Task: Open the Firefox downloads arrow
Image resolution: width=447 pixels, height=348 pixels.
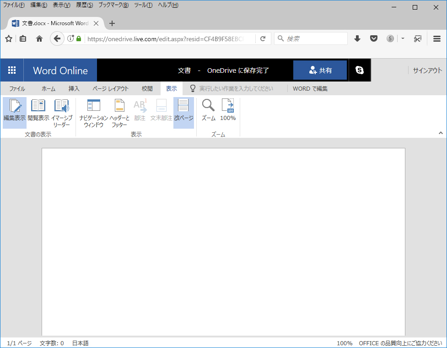Action: pos(357,38)
